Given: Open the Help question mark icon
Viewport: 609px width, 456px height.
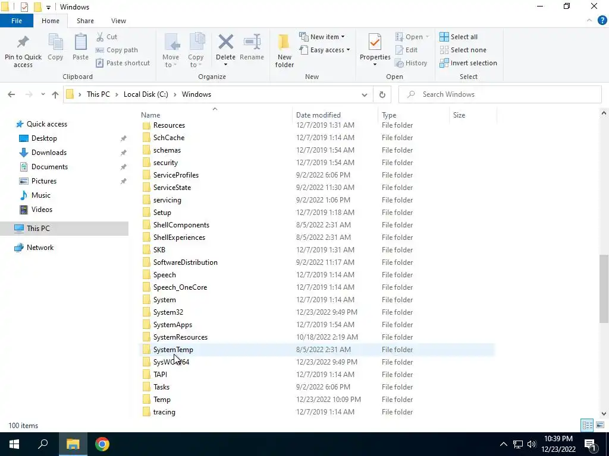Looking at the screenshot, I should 602,21.
